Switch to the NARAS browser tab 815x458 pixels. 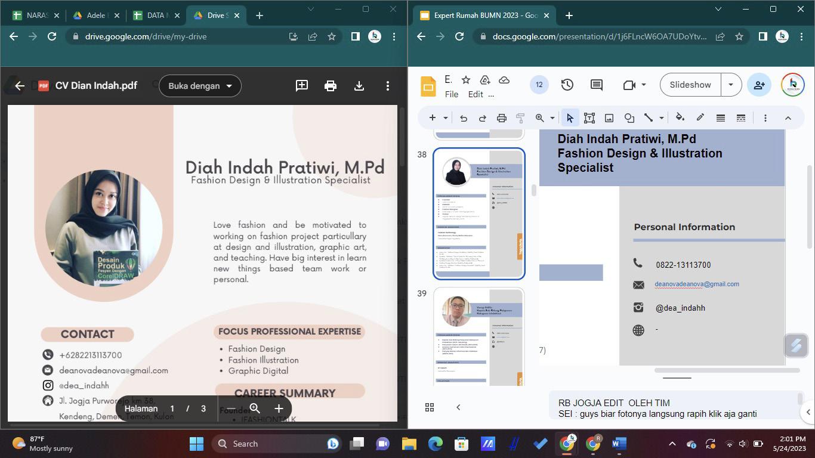click(35, 16)
